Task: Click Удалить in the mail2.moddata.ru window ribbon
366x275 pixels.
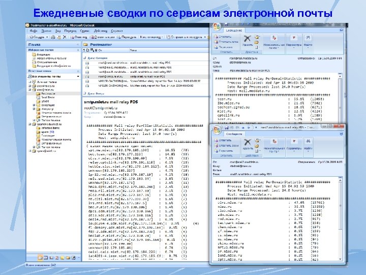Action: pos(248,144)
